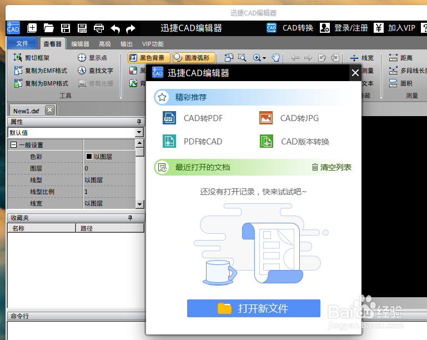This screenshot has width=427, height=340.
Task: Redo with the right curved arrow
Action: click(131, 28)
